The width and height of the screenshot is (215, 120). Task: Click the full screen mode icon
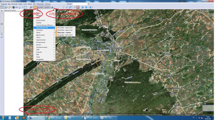[x=25, y=7]
